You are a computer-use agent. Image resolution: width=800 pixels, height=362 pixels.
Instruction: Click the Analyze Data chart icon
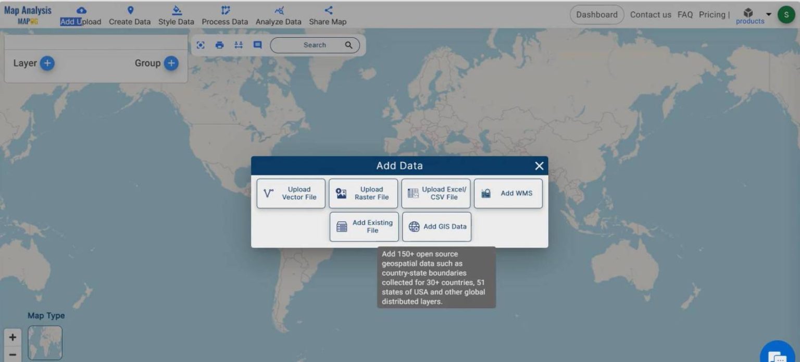pos(279,9)
